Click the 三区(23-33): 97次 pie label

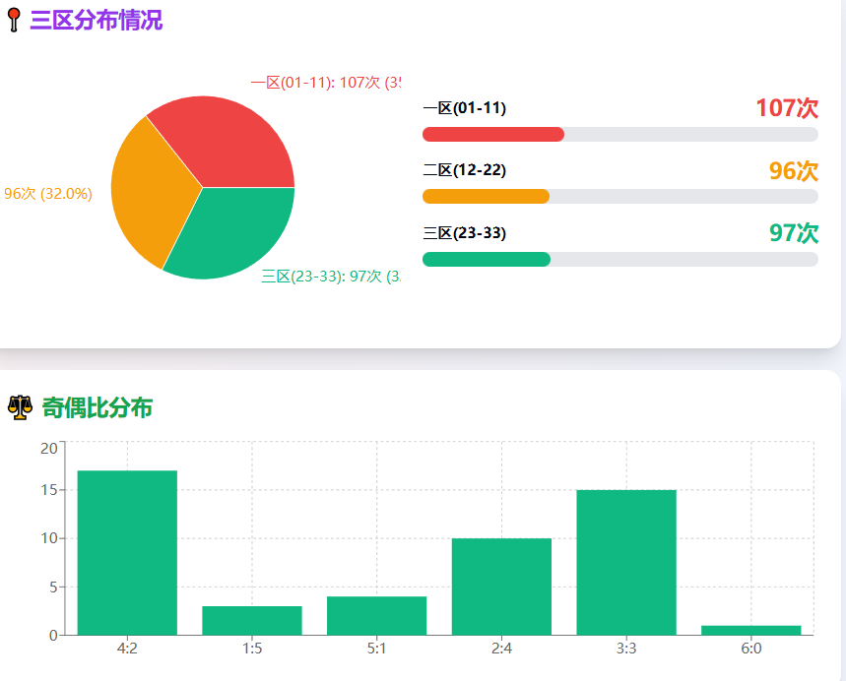330,277
